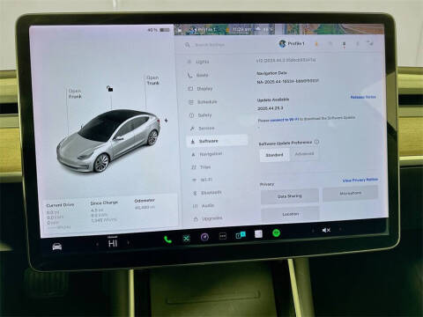Open the teal crossed-arrows app icon
Viewport: 423px width, 317px height.
186,238
